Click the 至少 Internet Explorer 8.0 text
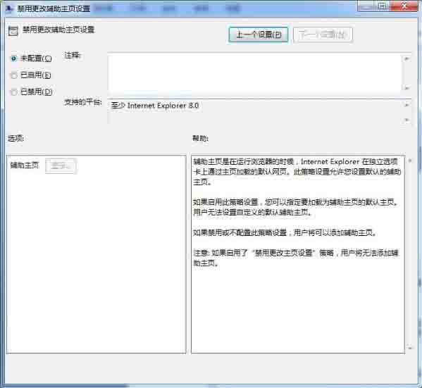Screen dimensions: 422x388 [155, 106]
